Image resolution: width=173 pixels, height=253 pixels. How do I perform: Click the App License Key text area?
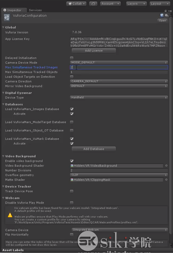119,42
